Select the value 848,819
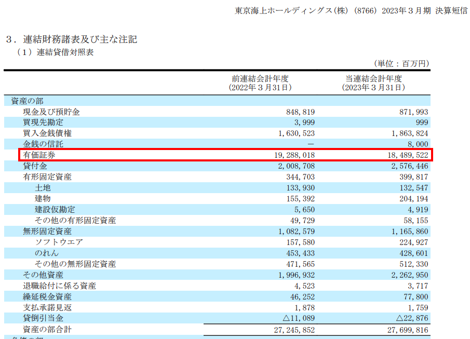This screenshot has width=470, height=339. tap(300, 112)
